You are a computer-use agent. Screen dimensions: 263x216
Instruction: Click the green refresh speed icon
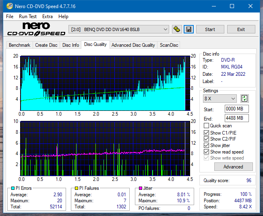tap(244, 98)
